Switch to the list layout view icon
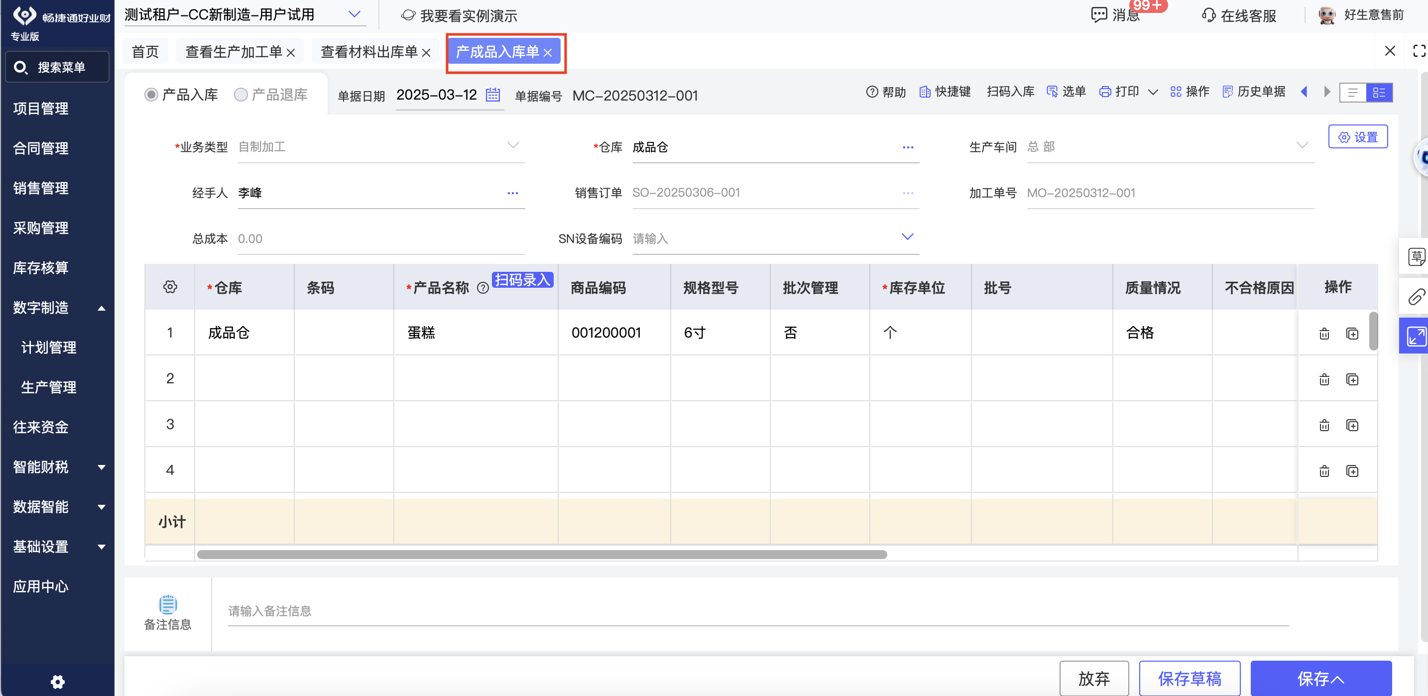1428x696 pixels. [x=1353, y=93]
